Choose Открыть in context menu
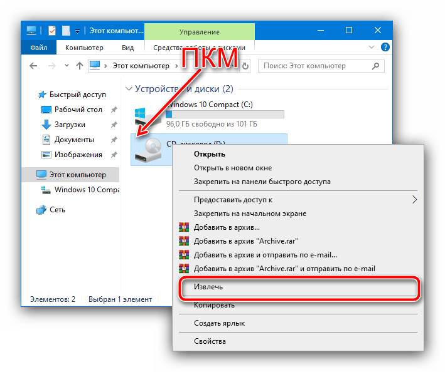This screenshot has height=372, width=445. [x=298, y=154]
